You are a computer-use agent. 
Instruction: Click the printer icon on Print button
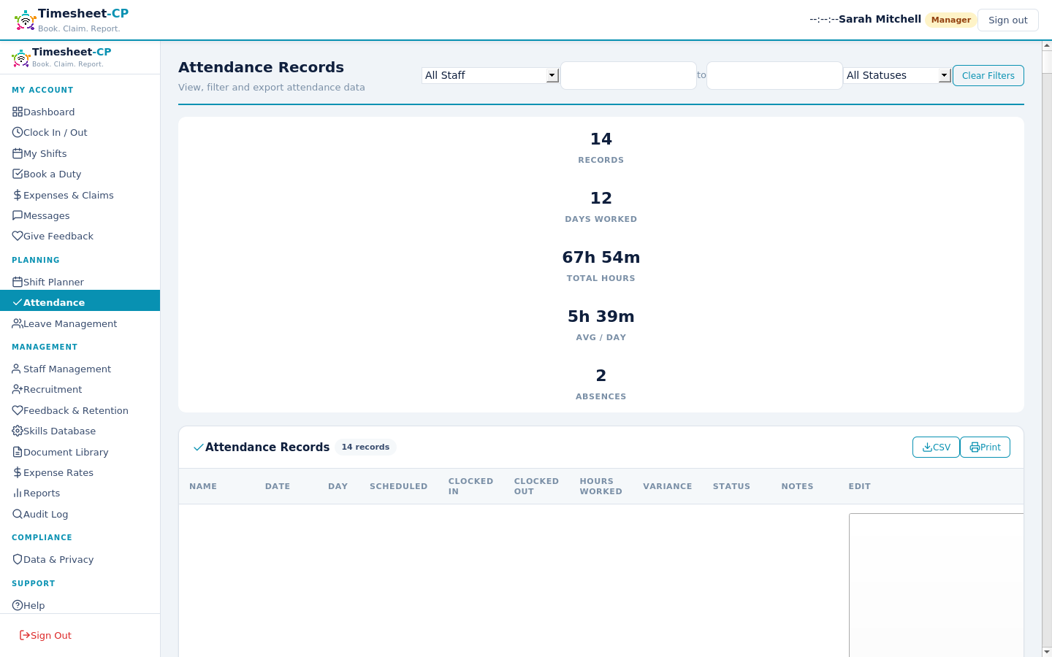click(x=975, y=447)
